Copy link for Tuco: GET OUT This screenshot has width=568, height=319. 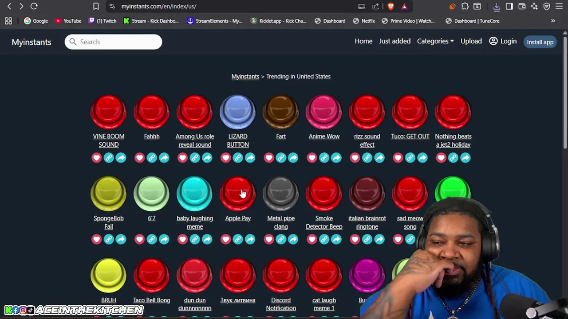pos(410,158)
